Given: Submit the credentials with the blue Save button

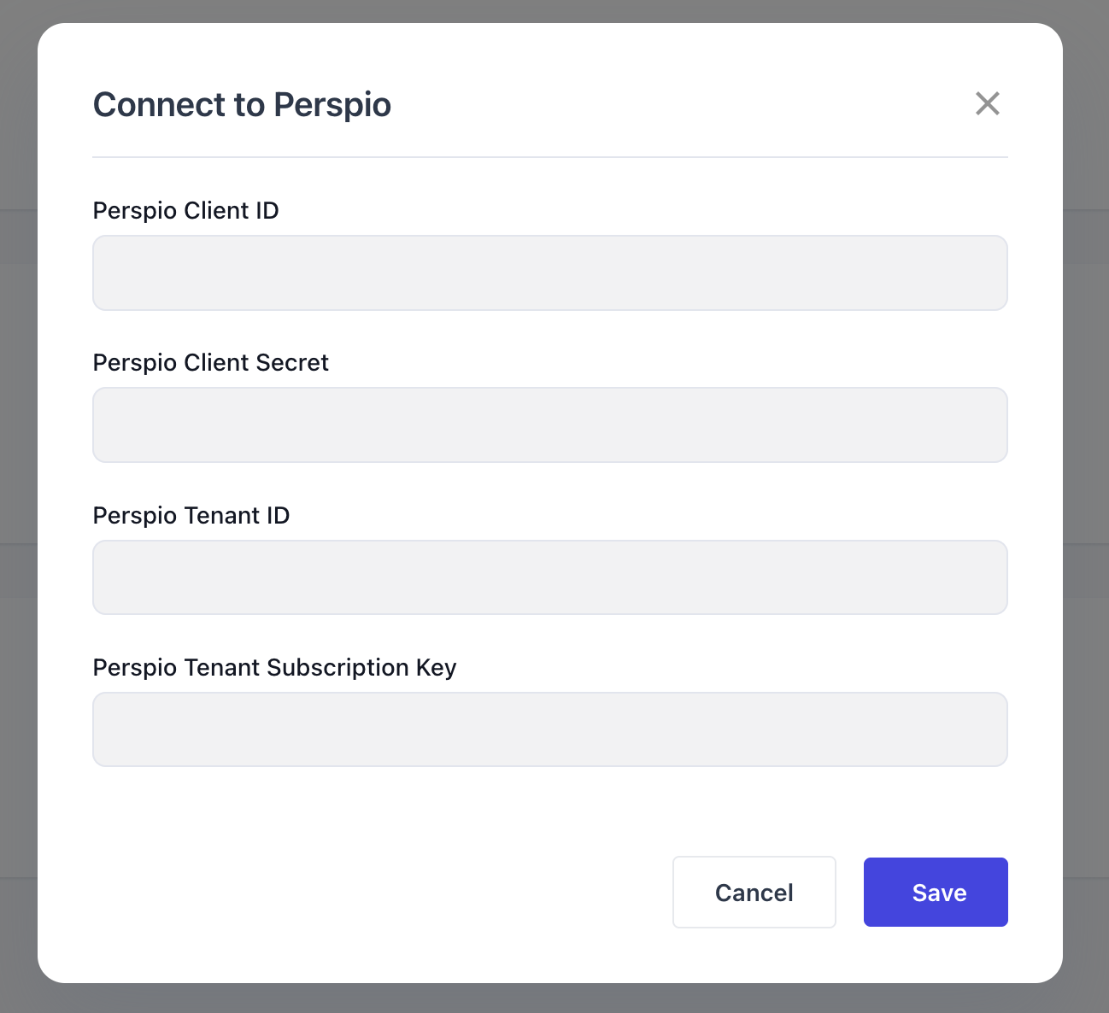Looking at the screenshot, I should (936, 893).
